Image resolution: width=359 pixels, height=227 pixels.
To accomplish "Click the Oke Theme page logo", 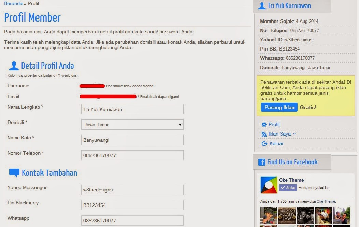I will click(269, 185).
